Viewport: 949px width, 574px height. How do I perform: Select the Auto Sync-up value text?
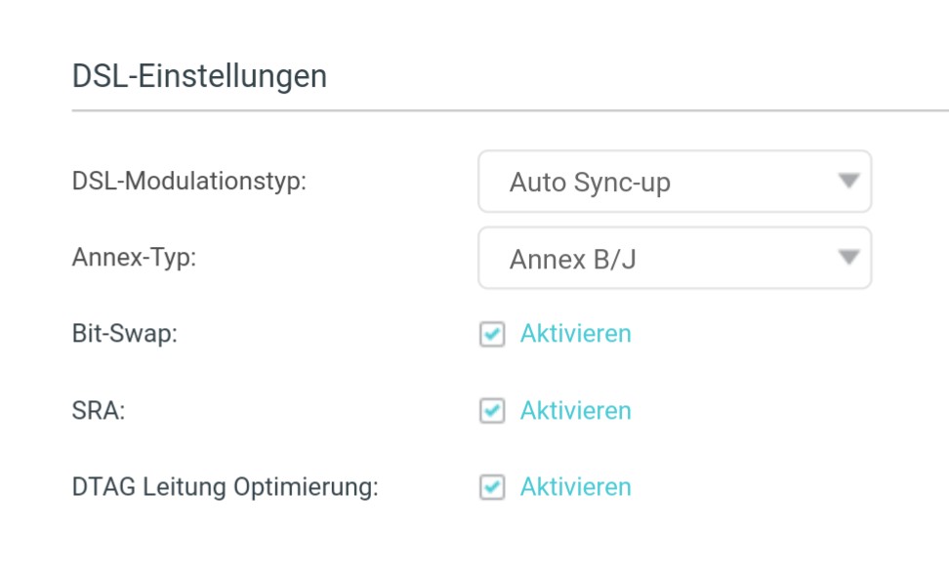point(590,183)
